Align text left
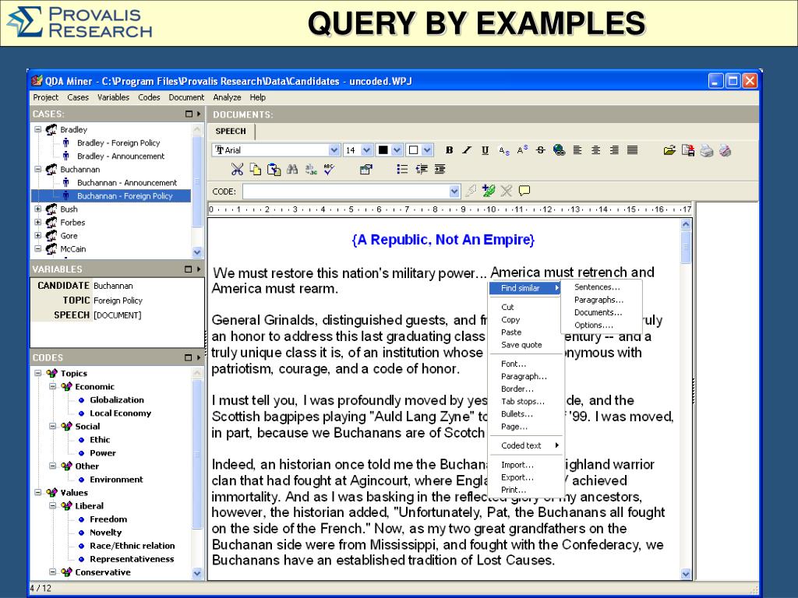This screenshot has width=798, height=598. [x=577, y=150]
